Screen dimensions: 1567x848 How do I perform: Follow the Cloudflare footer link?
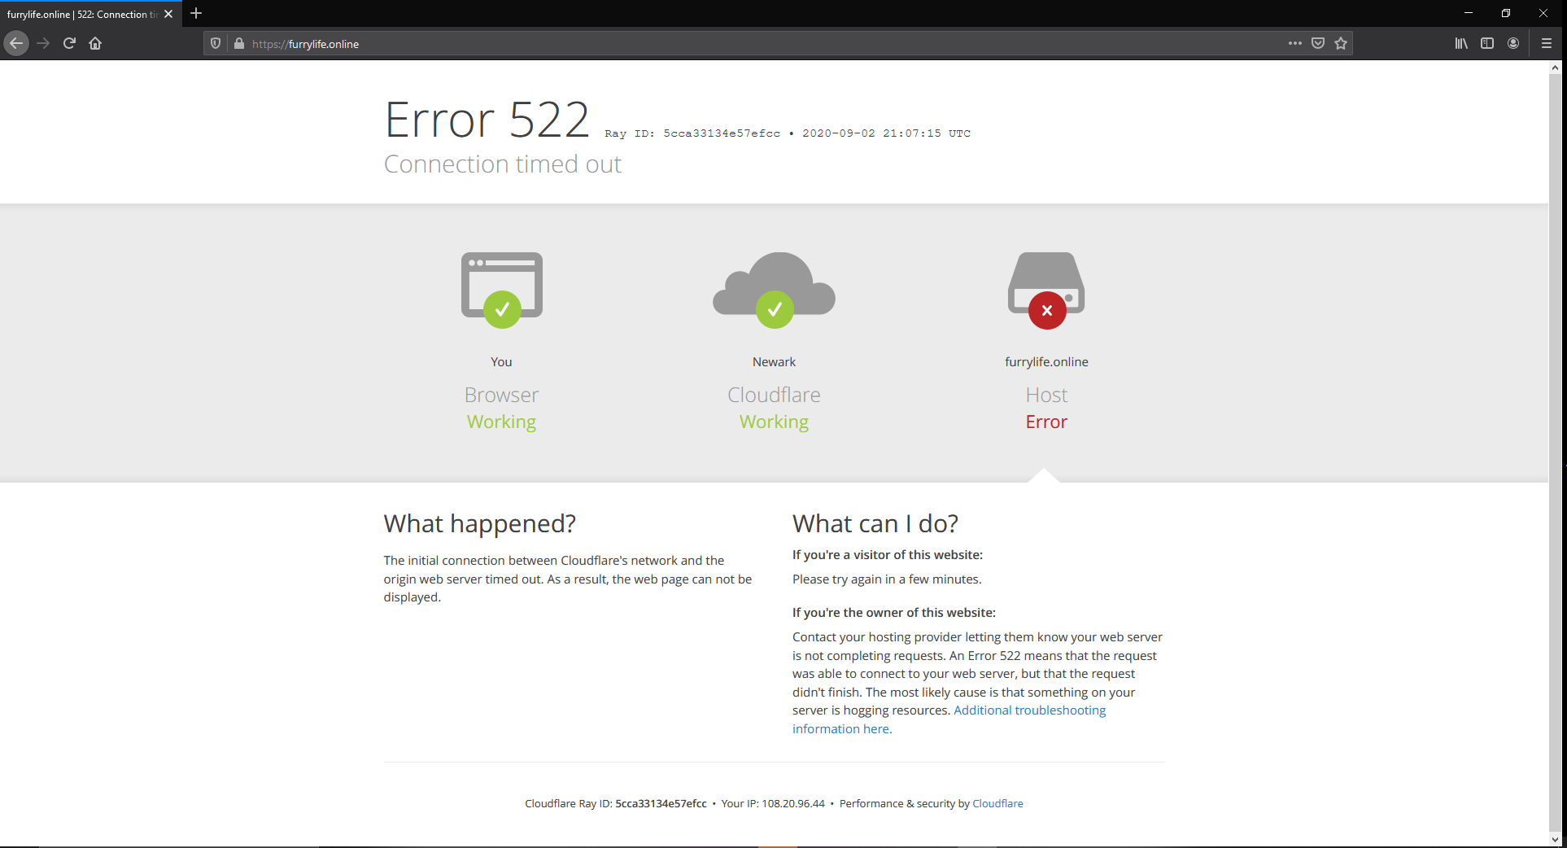pyautogui.click(x=997, y=803)
